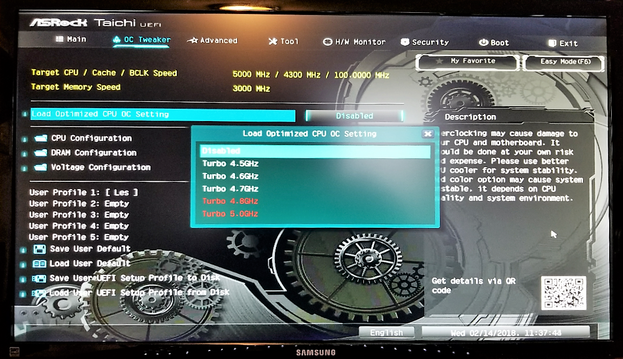Close the Load Optimized CPU OC popup

point(428,134)
